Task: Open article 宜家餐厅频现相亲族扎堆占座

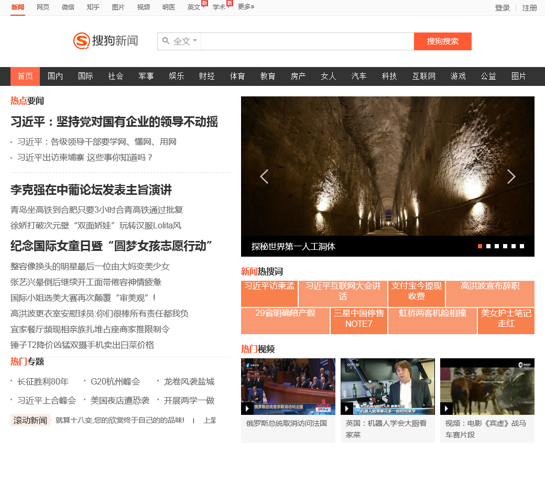Action: (90, 329)
